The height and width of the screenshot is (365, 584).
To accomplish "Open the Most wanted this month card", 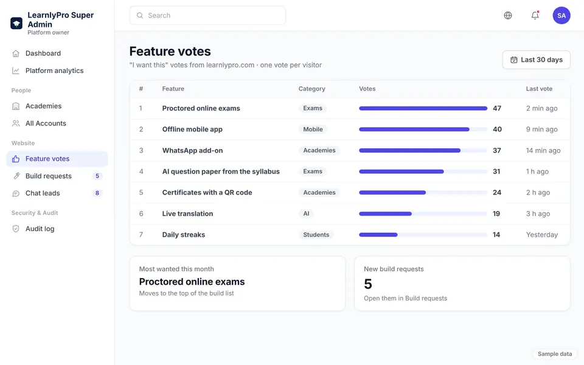I will 238,283.
